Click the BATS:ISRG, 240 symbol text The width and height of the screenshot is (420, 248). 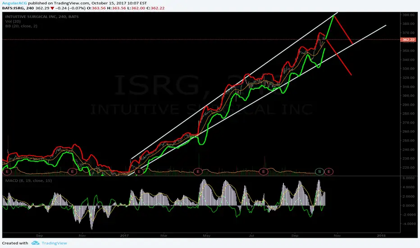point(18,8)
